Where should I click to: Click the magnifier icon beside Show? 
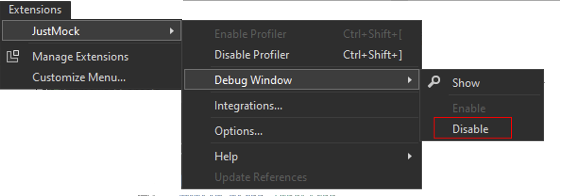(434, 82)
